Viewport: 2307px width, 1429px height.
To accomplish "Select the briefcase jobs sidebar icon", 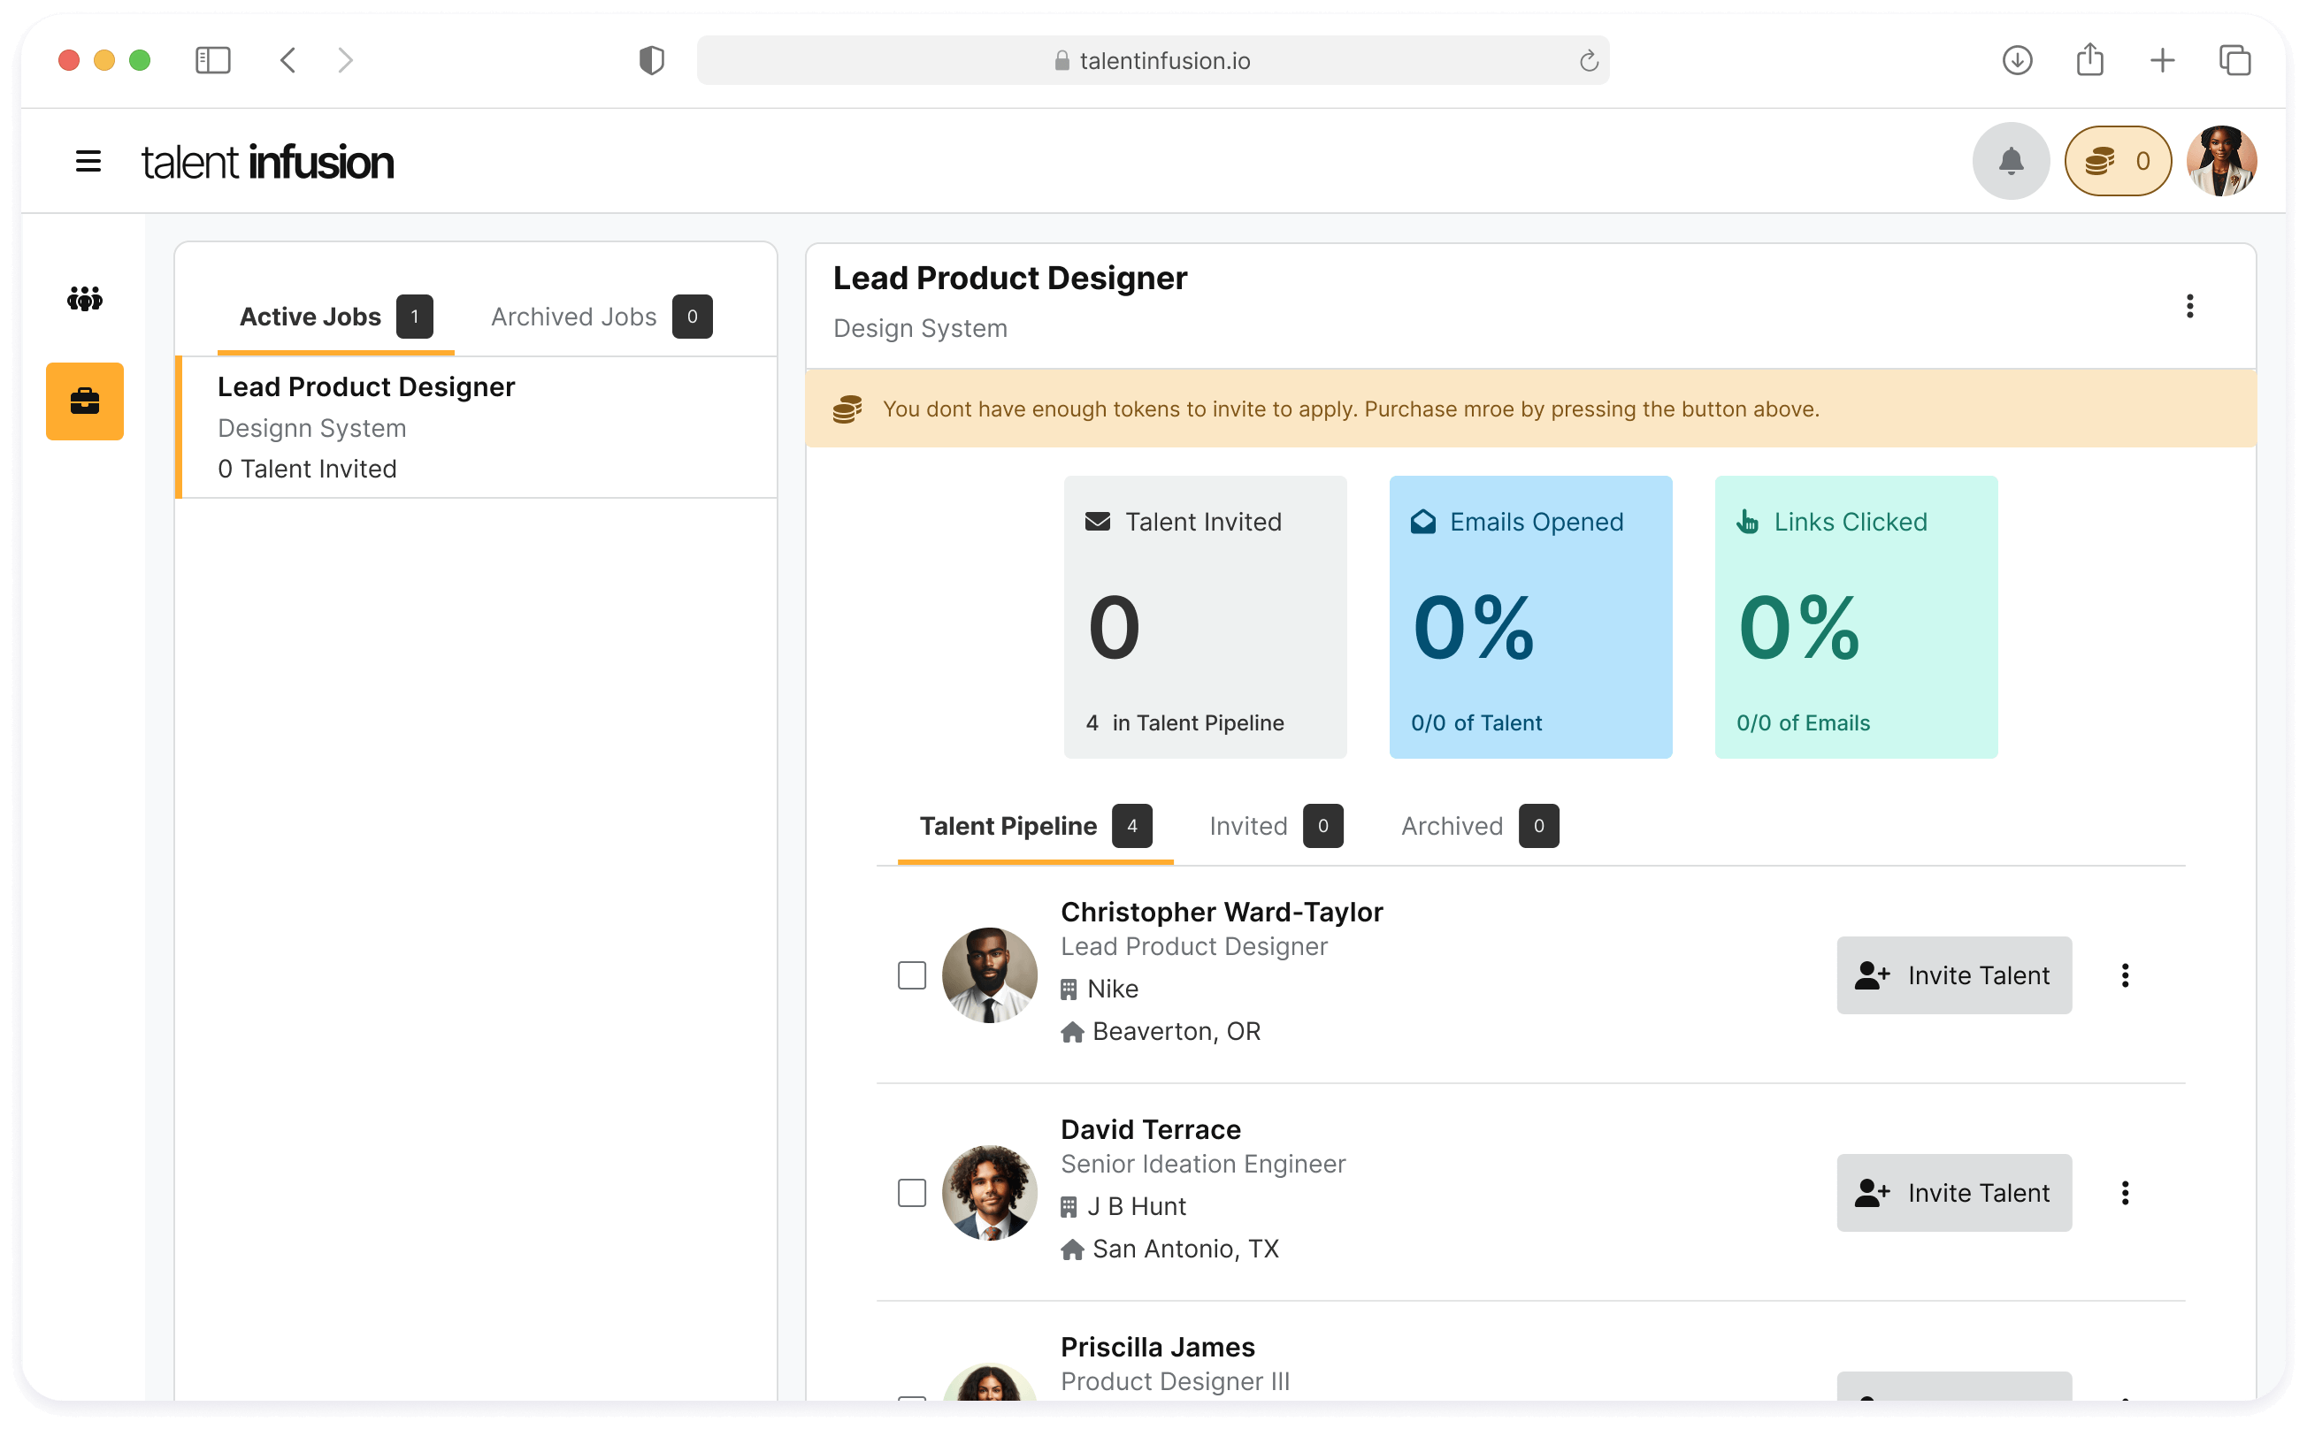I will 85,401.
